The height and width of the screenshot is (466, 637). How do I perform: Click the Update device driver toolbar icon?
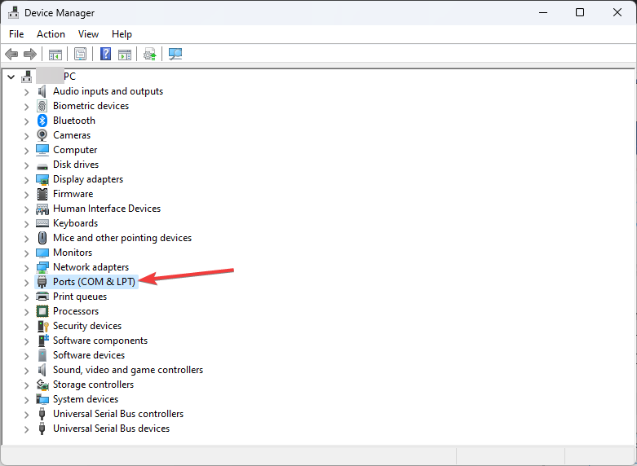[149, 54]
